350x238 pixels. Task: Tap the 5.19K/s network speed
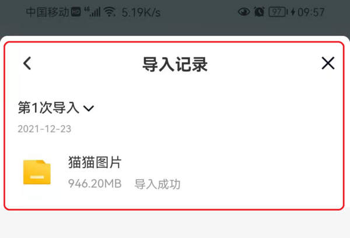pos(141,12)
